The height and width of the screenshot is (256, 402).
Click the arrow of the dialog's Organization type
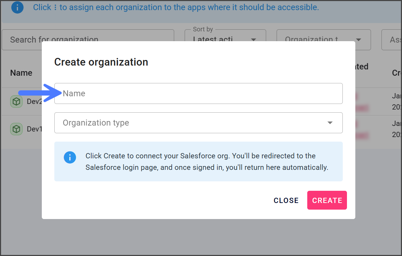(x=330, y=123)
